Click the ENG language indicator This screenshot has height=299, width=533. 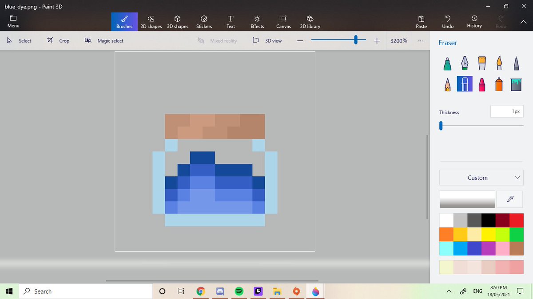477,291
